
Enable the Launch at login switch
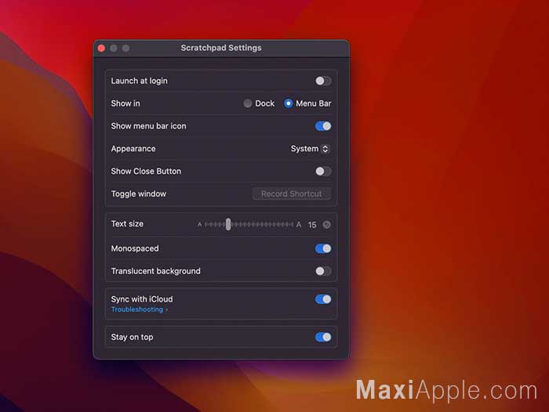pos(323,81)
